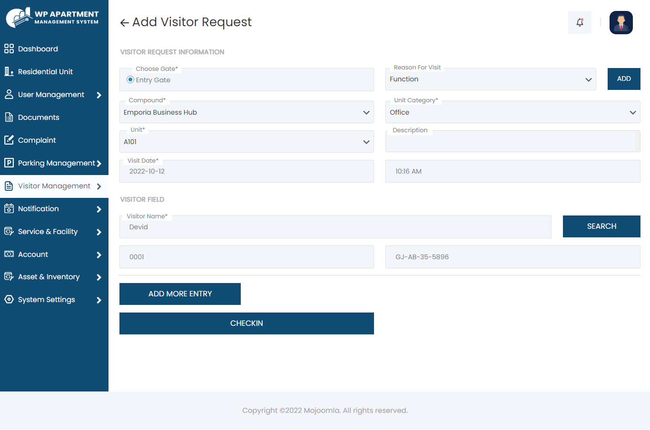Click the Description text field
This screenshot has height=430, width=650.
tap(513, 142)
